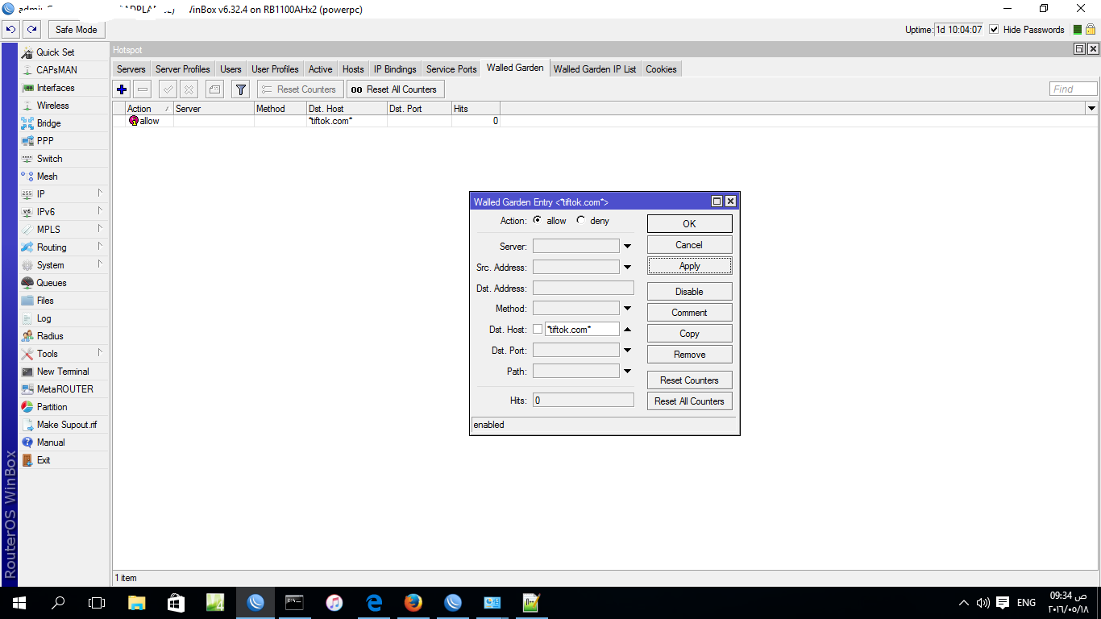Image resolution: width=1101 pixels, height=619 pixels.
Task: Click the Comment note icon in Hotspot toolbar
Action: 214,89
